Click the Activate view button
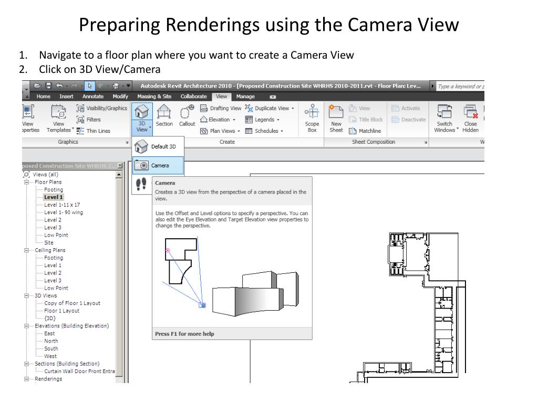538x403 pixels. coord(406,108)
